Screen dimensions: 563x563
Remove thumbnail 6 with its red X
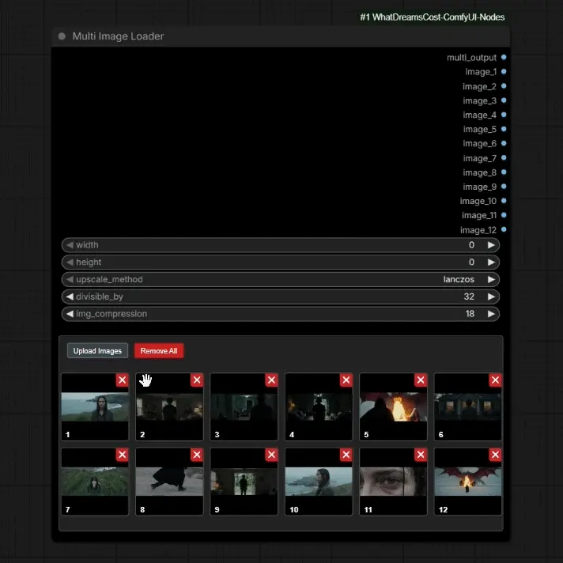tap(495, 380)
